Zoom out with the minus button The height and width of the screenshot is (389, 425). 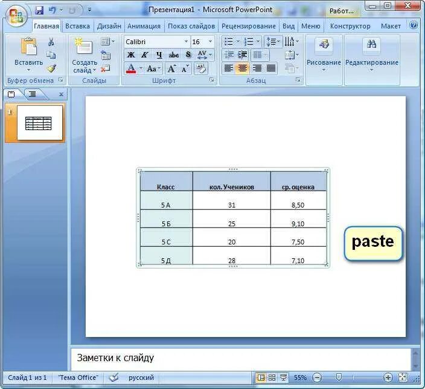[x=317, y=378]
